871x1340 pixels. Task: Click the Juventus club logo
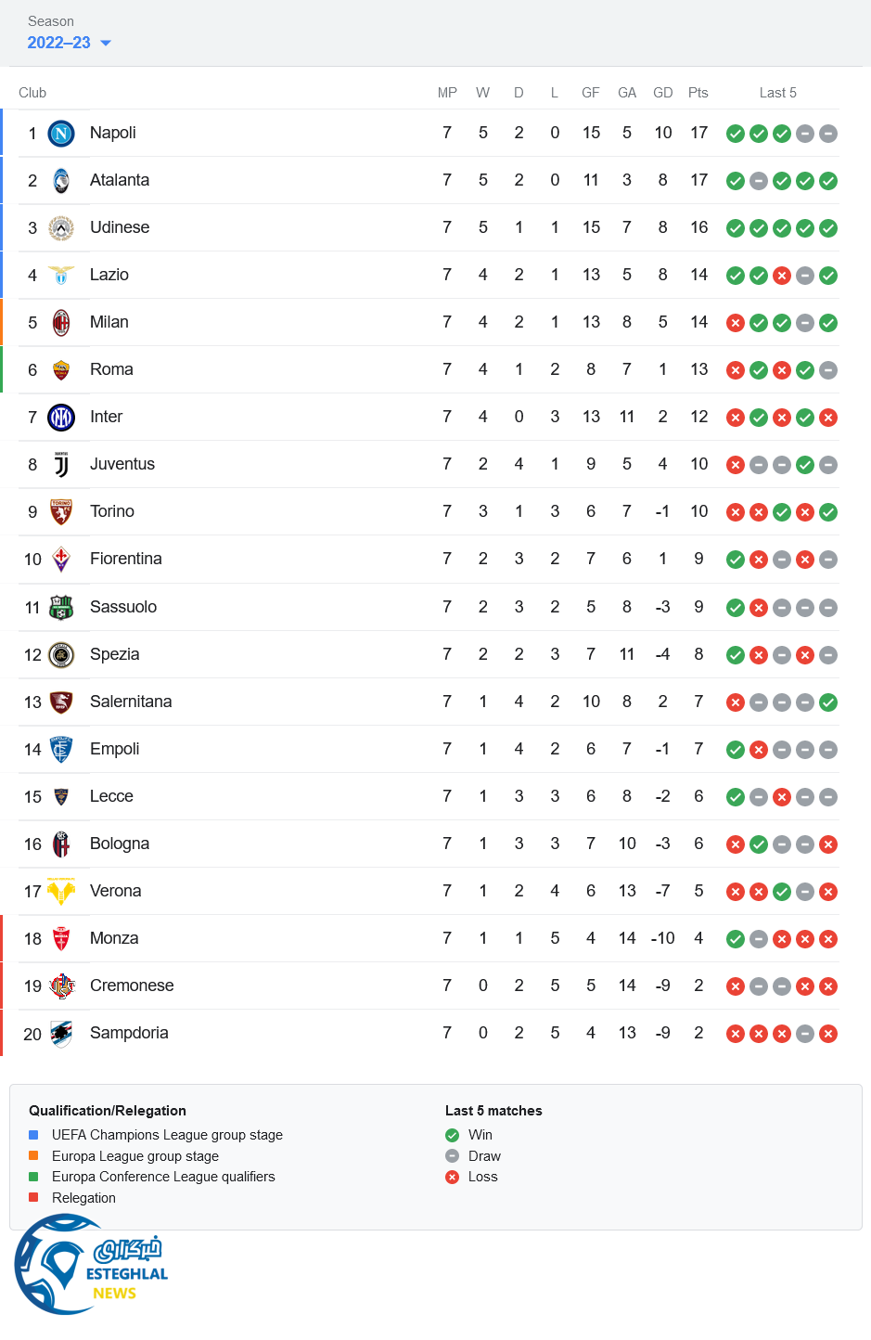click(x=61, y=465)
